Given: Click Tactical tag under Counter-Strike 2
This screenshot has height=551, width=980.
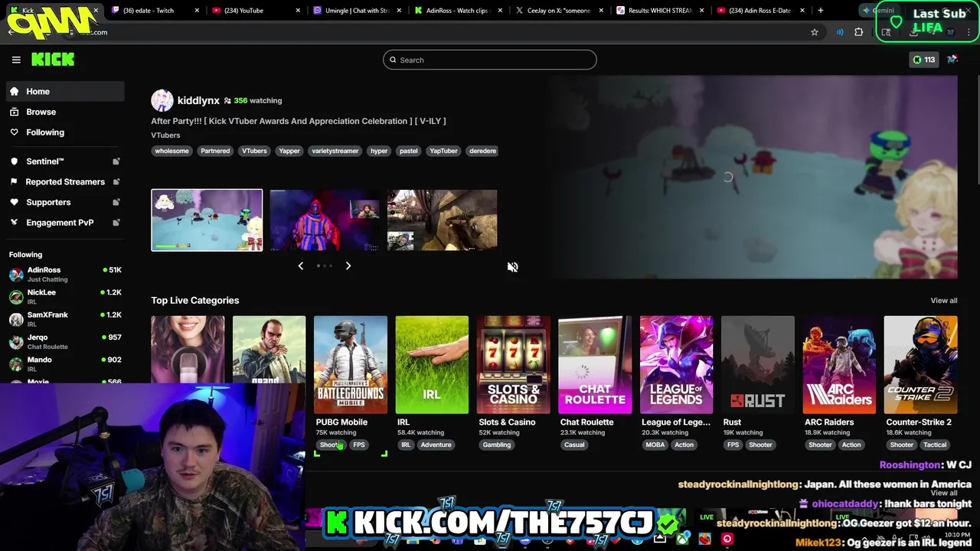Looking at the screenshot, I should coord(935,445).
